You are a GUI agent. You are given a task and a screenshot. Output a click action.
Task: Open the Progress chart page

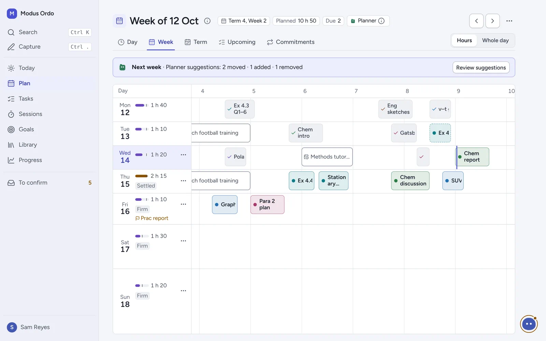click(x=49, y=160)
